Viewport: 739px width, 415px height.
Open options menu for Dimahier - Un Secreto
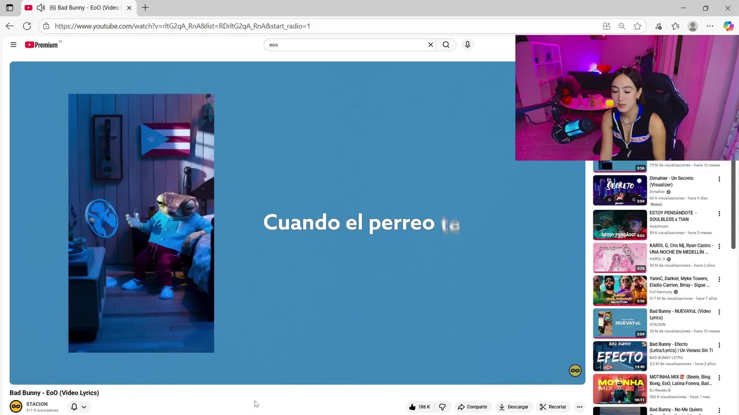point(719,179)
